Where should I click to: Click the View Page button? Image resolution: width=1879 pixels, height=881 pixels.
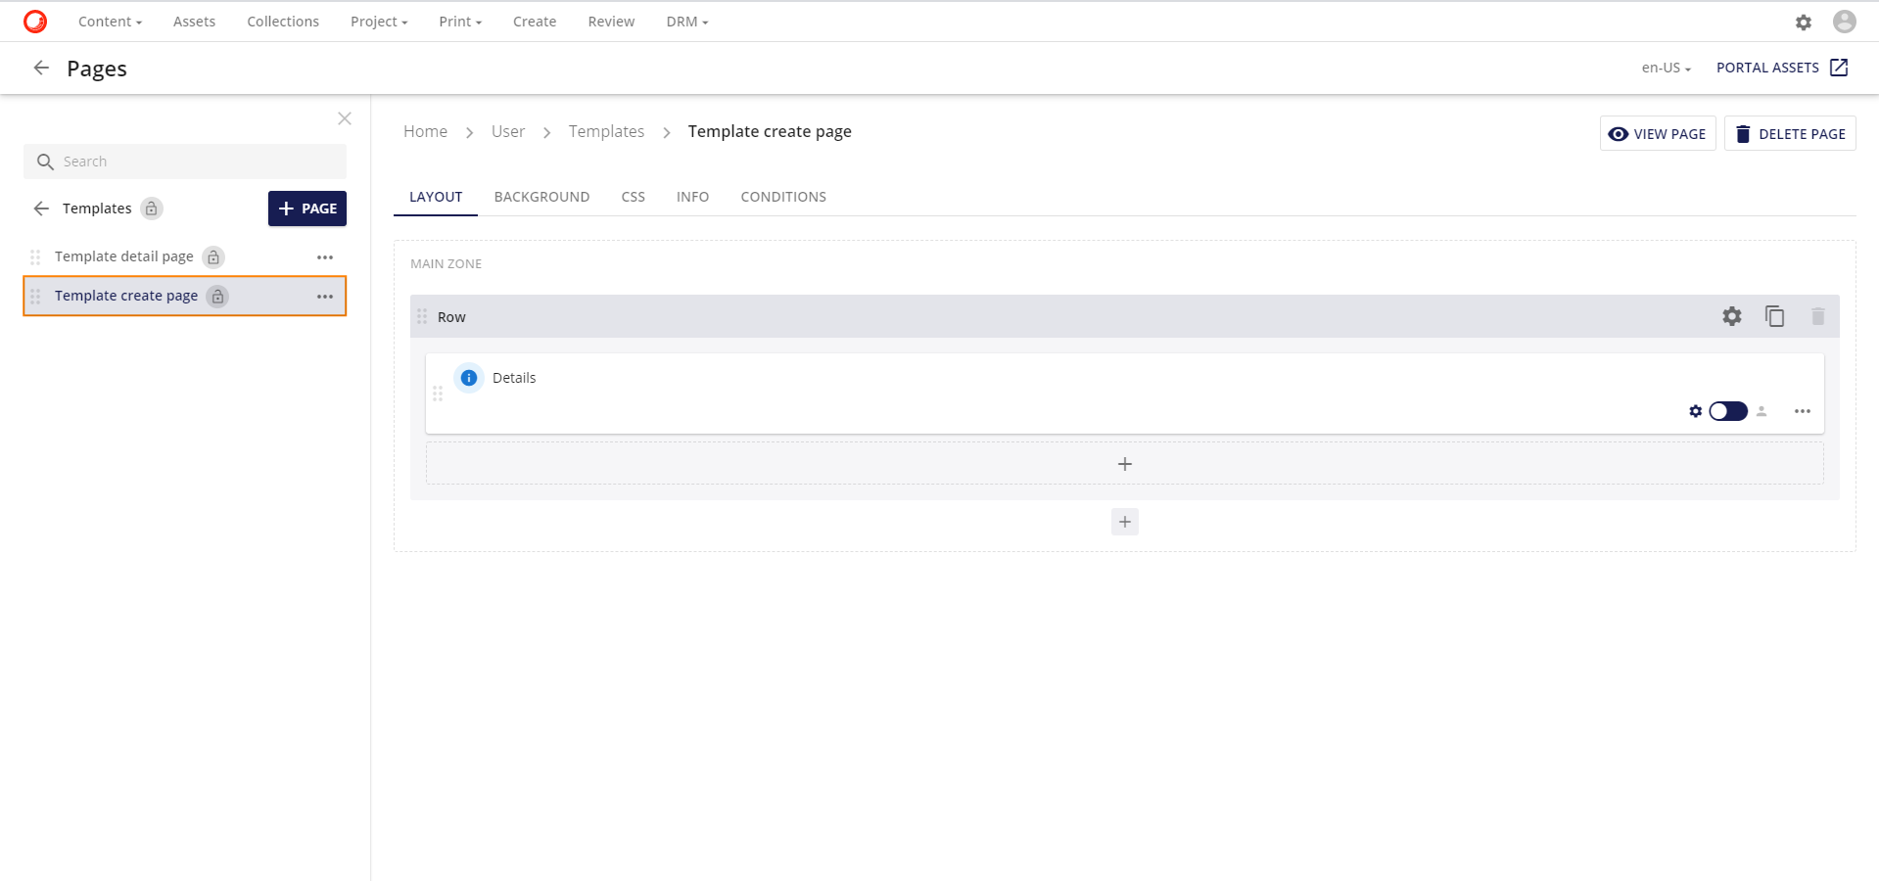(1657, 134)
